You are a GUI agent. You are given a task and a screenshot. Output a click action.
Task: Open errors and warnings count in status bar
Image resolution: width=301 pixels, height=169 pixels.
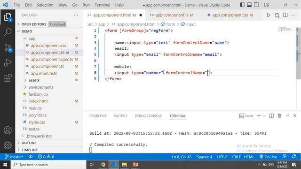click(46, 157)
